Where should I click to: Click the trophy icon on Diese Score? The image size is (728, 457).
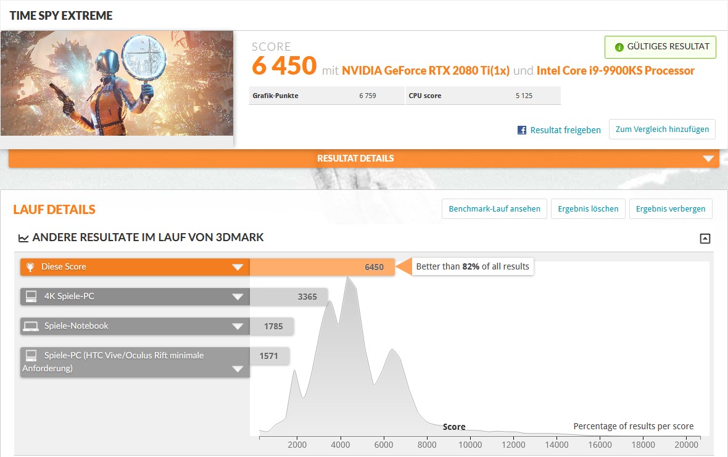(30, 267)
